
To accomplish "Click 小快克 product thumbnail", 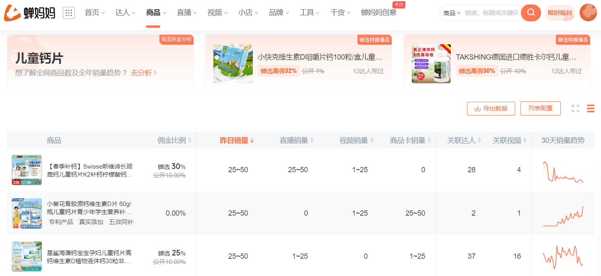I will pos(233,64).
